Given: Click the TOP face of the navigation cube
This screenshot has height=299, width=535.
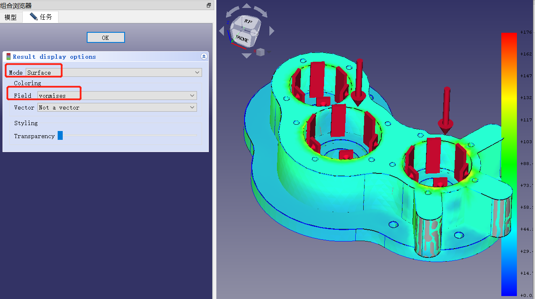Looking at the screenshot, I should tap(248, 21).
